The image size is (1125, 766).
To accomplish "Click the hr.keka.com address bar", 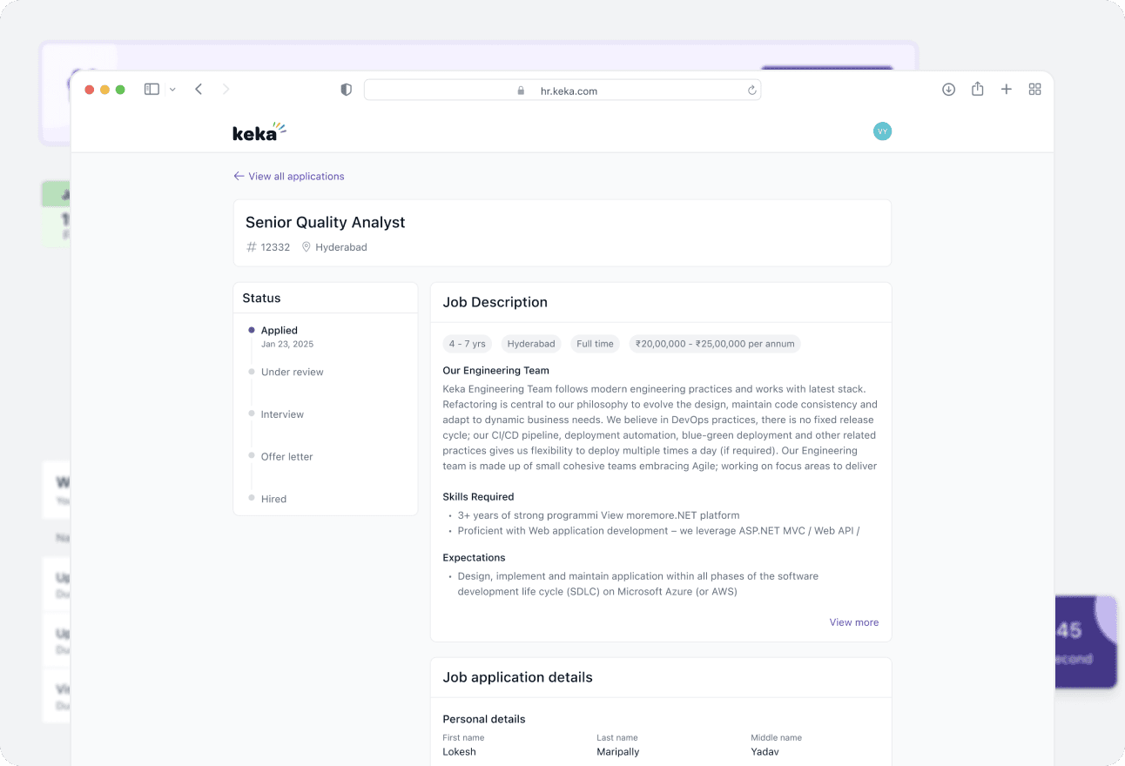I will 562,90.
